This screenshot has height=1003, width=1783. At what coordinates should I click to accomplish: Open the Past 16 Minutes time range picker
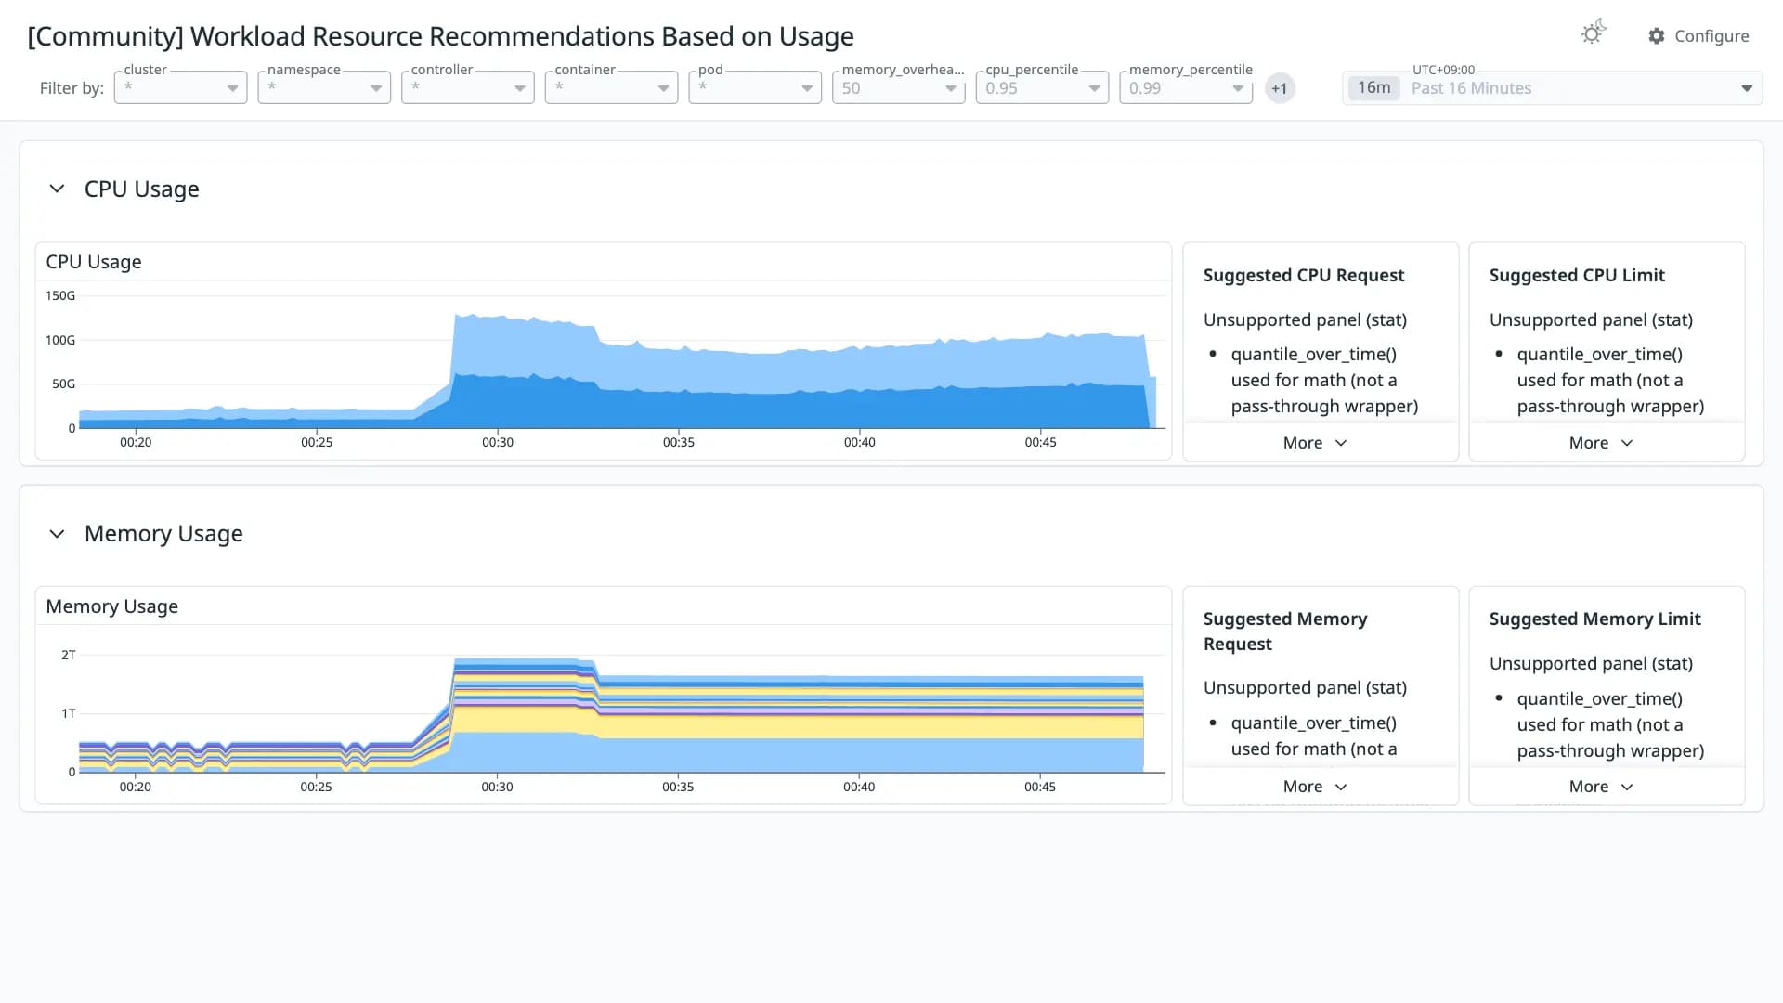pyautogui.click(x=1552, y=88)
